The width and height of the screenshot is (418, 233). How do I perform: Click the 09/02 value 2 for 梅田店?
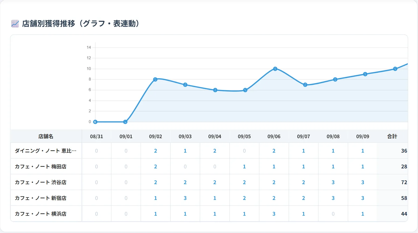pos(155,167)
